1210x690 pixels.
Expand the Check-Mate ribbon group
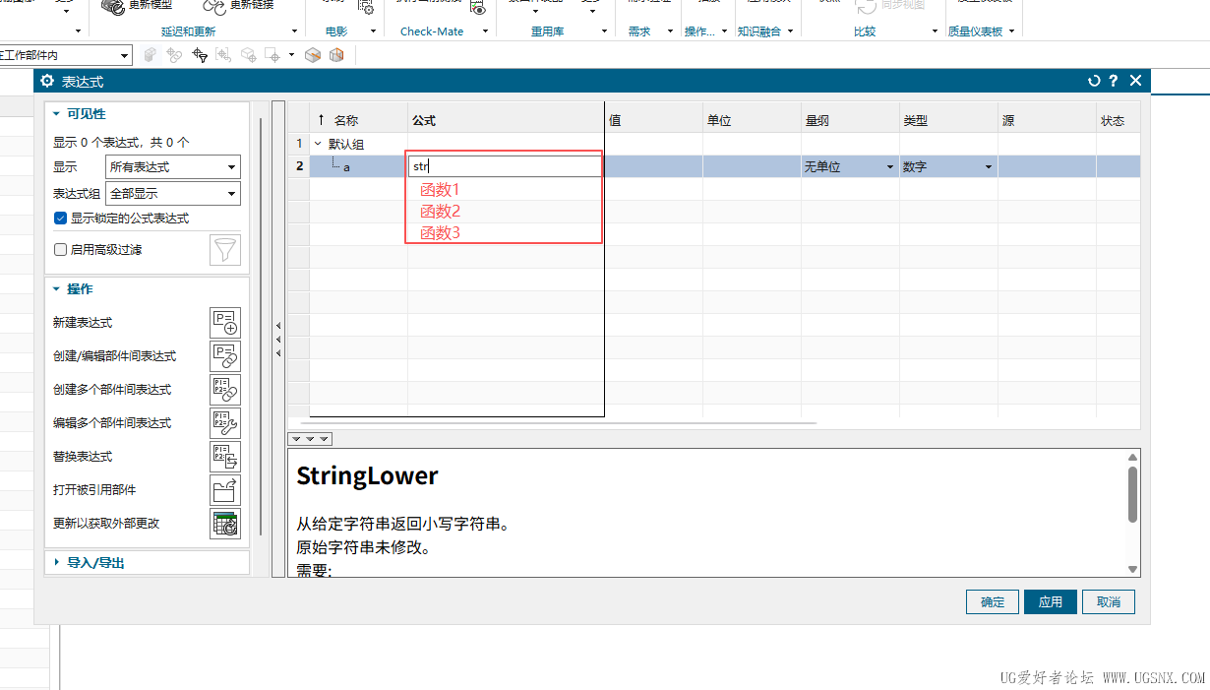coord(485,31)
